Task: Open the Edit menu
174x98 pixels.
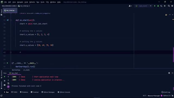Action: [x=10, y=2]
